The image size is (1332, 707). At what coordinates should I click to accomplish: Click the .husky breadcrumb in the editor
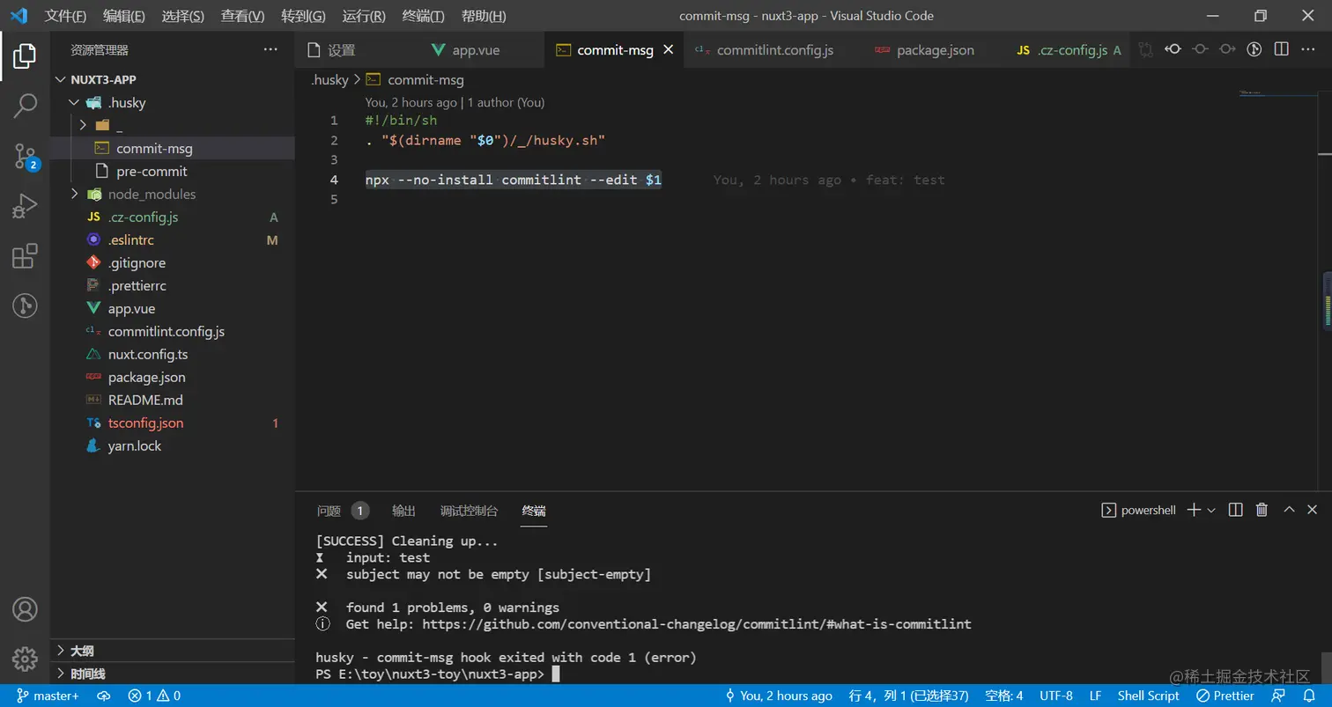pos(330,80)
